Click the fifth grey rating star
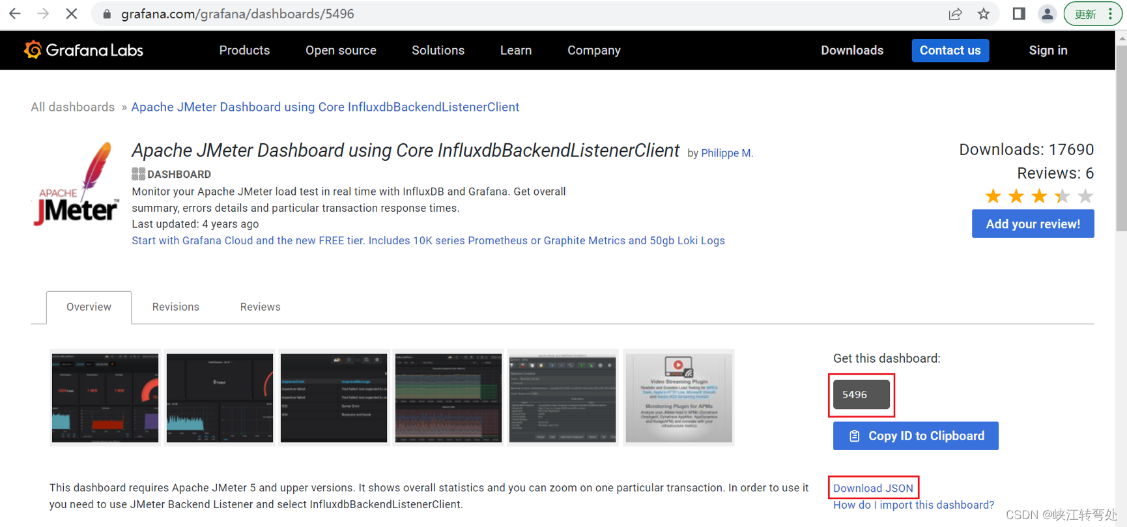Screen dimensions: 1127x527 tap(1085, 196)
